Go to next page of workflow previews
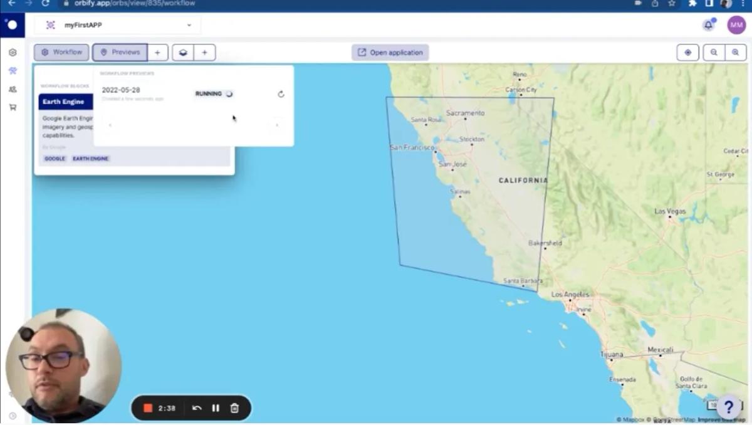The image size is (752, 425). (x=276, y=125)
